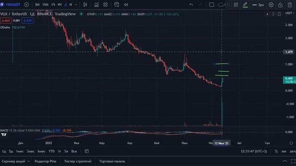
Task: Expand the Скринер акций dropdown arrow
Action: 29,161
